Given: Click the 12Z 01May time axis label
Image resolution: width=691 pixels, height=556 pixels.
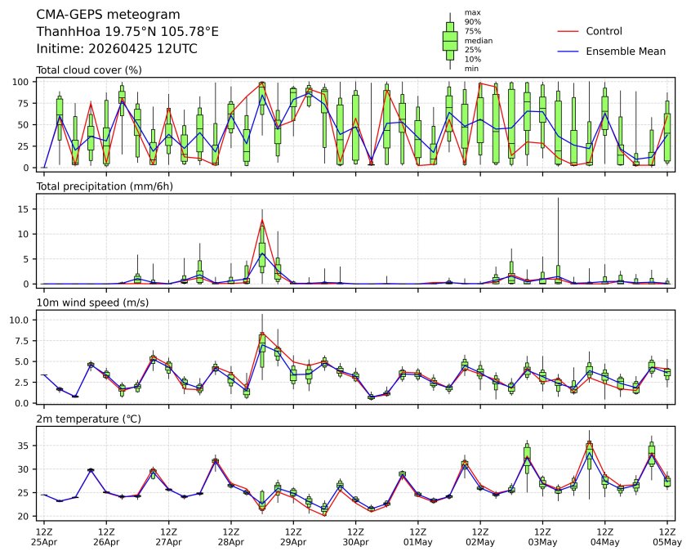Looking at the screenshot, I should point(417,536).
